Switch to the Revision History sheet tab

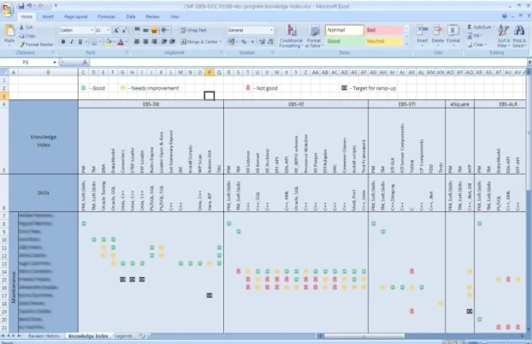[x=44, y=335]
